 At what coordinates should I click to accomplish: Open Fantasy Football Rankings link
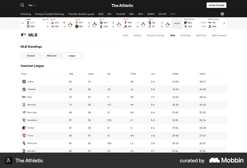pyautogui.click(x=50, y=14)
